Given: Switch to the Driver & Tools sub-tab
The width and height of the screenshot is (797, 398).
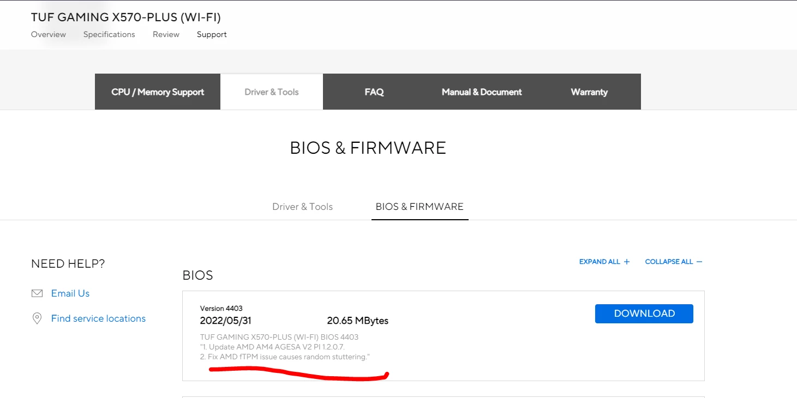Looking at the screenshot, I should point(302,207).
